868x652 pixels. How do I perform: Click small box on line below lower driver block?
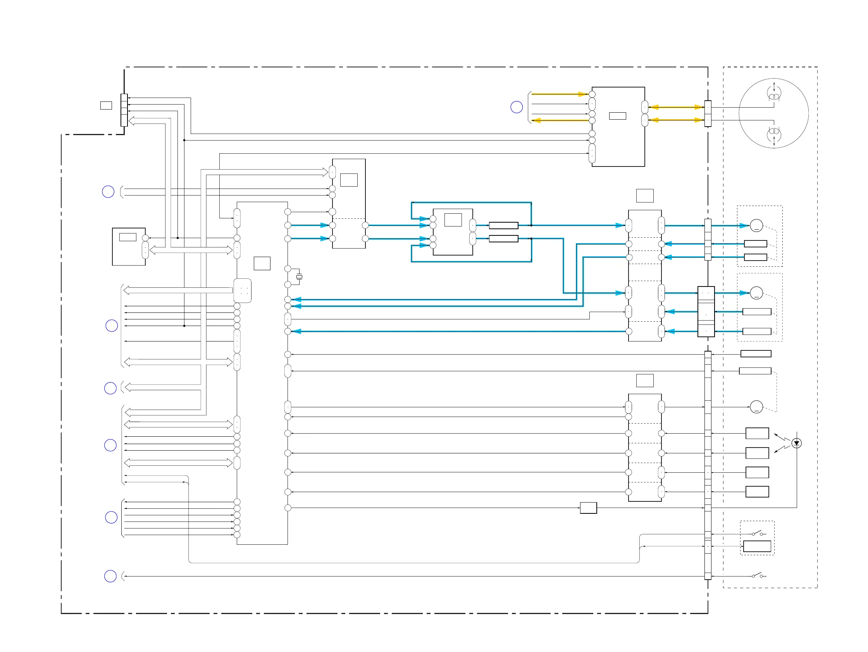click(x=588, y=508)
